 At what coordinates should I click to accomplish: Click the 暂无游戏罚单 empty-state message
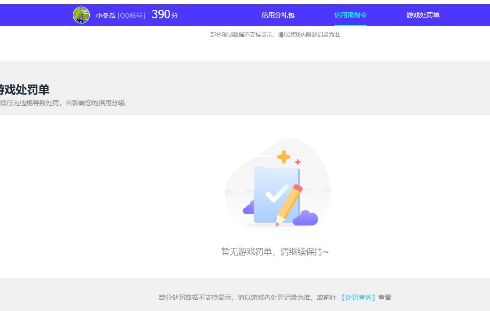[276, 252]
